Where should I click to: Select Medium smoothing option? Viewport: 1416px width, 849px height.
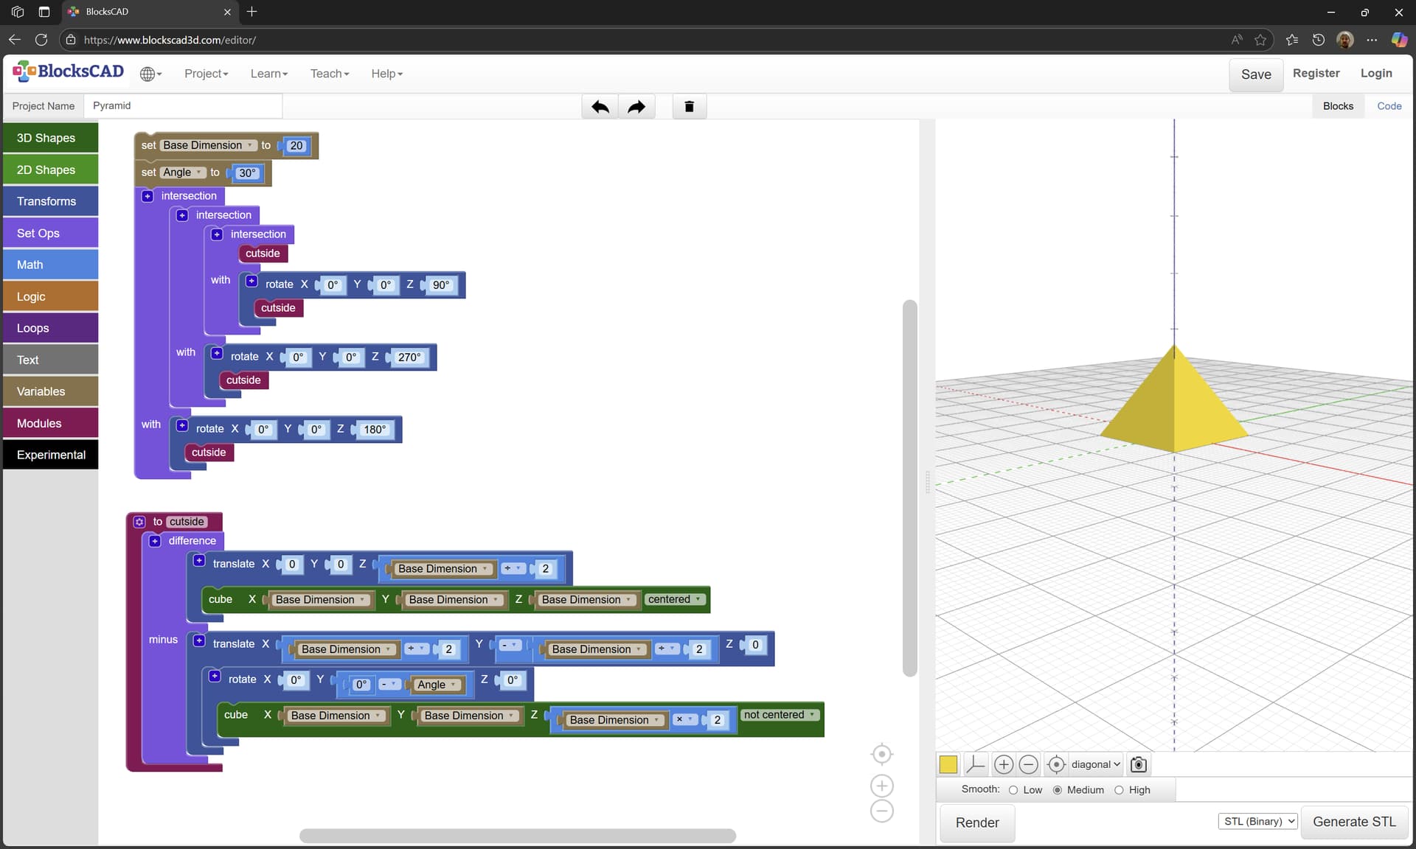click(x=1058, y=790)
